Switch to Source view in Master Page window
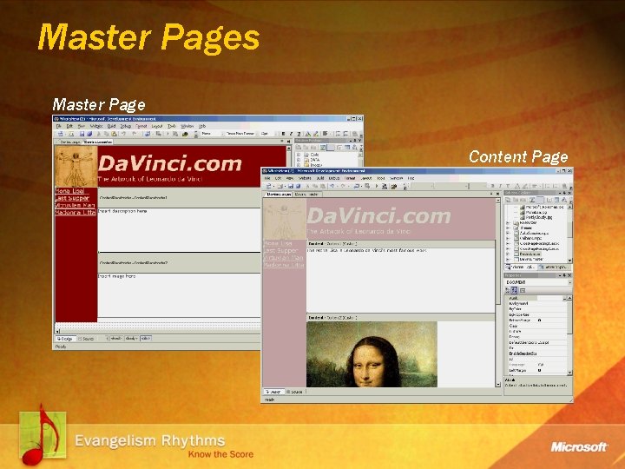The width and height of the screenshot is (625, 469). point(86,339)
